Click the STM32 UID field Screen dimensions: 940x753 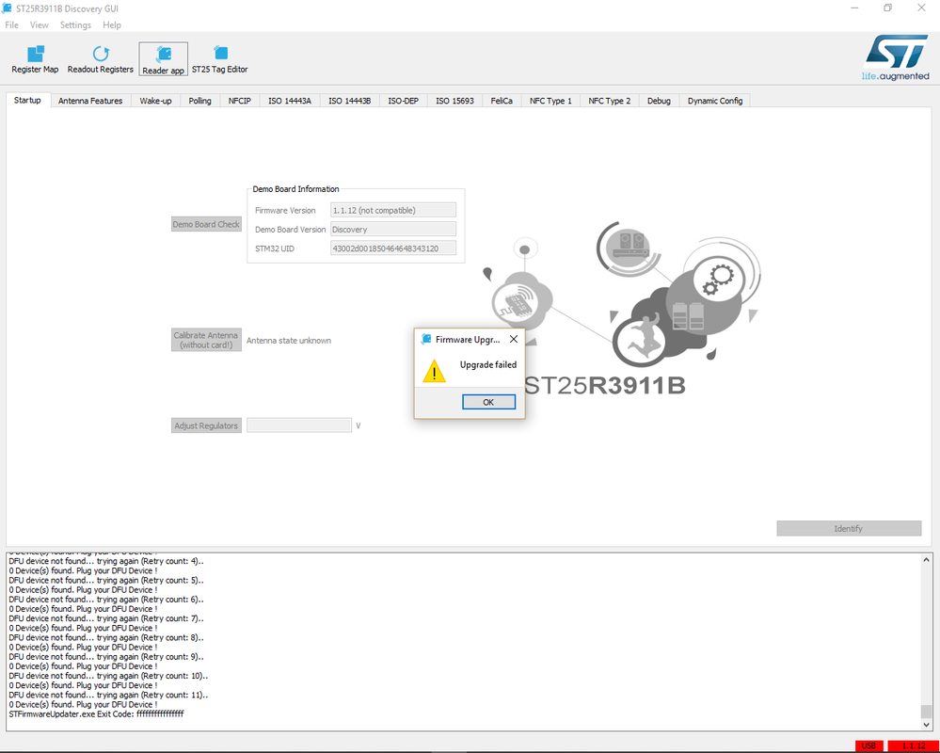point(393,248)
